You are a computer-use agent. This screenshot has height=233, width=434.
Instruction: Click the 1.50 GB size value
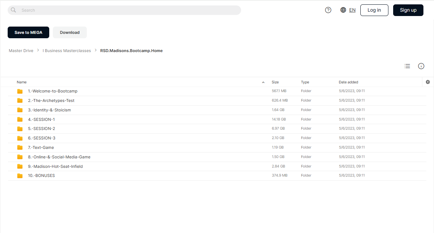278,157
